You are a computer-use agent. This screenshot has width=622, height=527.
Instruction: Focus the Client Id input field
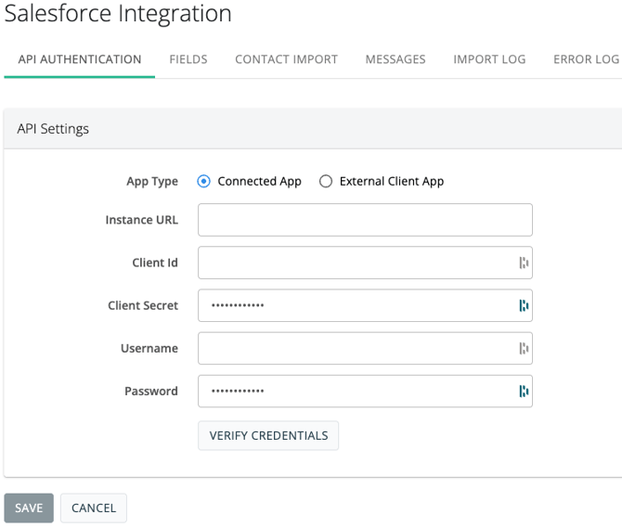click(x=366, y=263)
